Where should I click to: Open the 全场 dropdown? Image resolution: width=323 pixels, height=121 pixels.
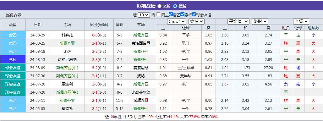[301, 21]
